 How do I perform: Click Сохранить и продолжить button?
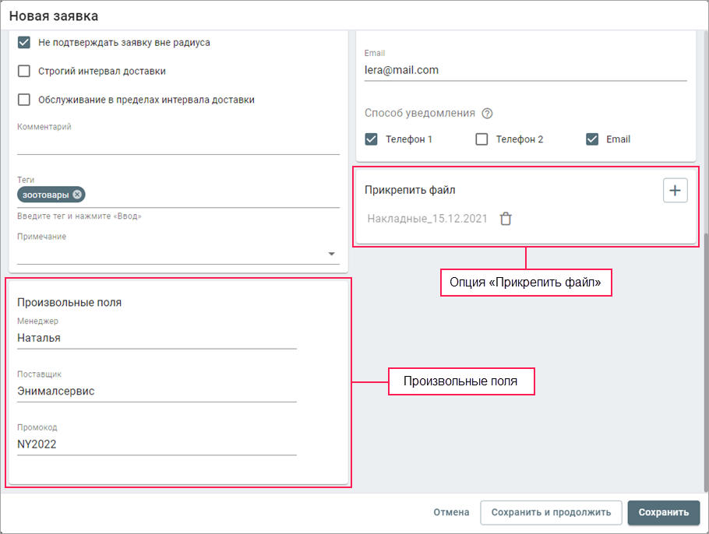tap(551, 512)
